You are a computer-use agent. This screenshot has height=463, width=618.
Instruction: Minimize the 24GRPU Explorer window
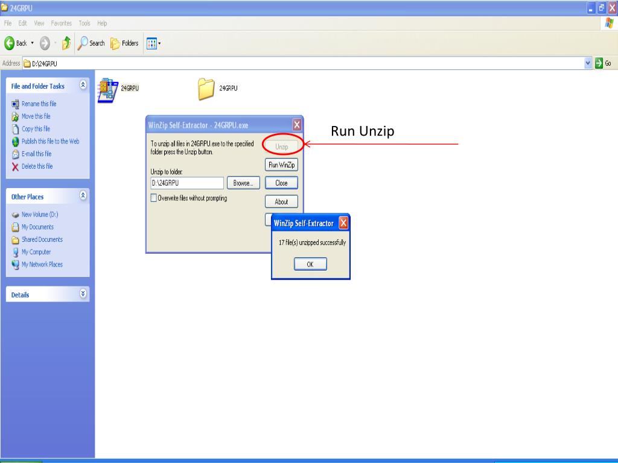[591, 8]
